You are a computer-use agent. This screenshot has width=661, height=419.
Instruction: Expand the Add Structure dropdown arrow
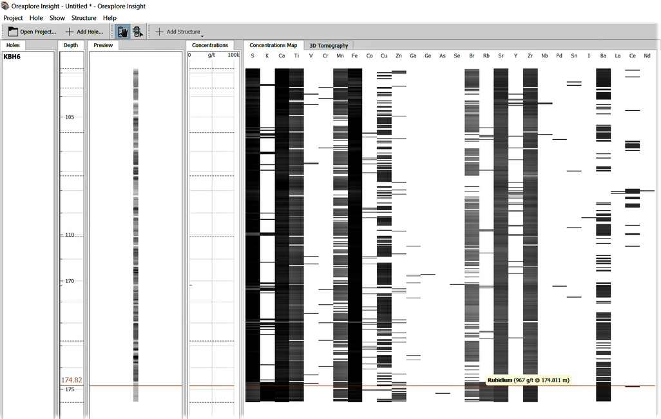point(202,36)
